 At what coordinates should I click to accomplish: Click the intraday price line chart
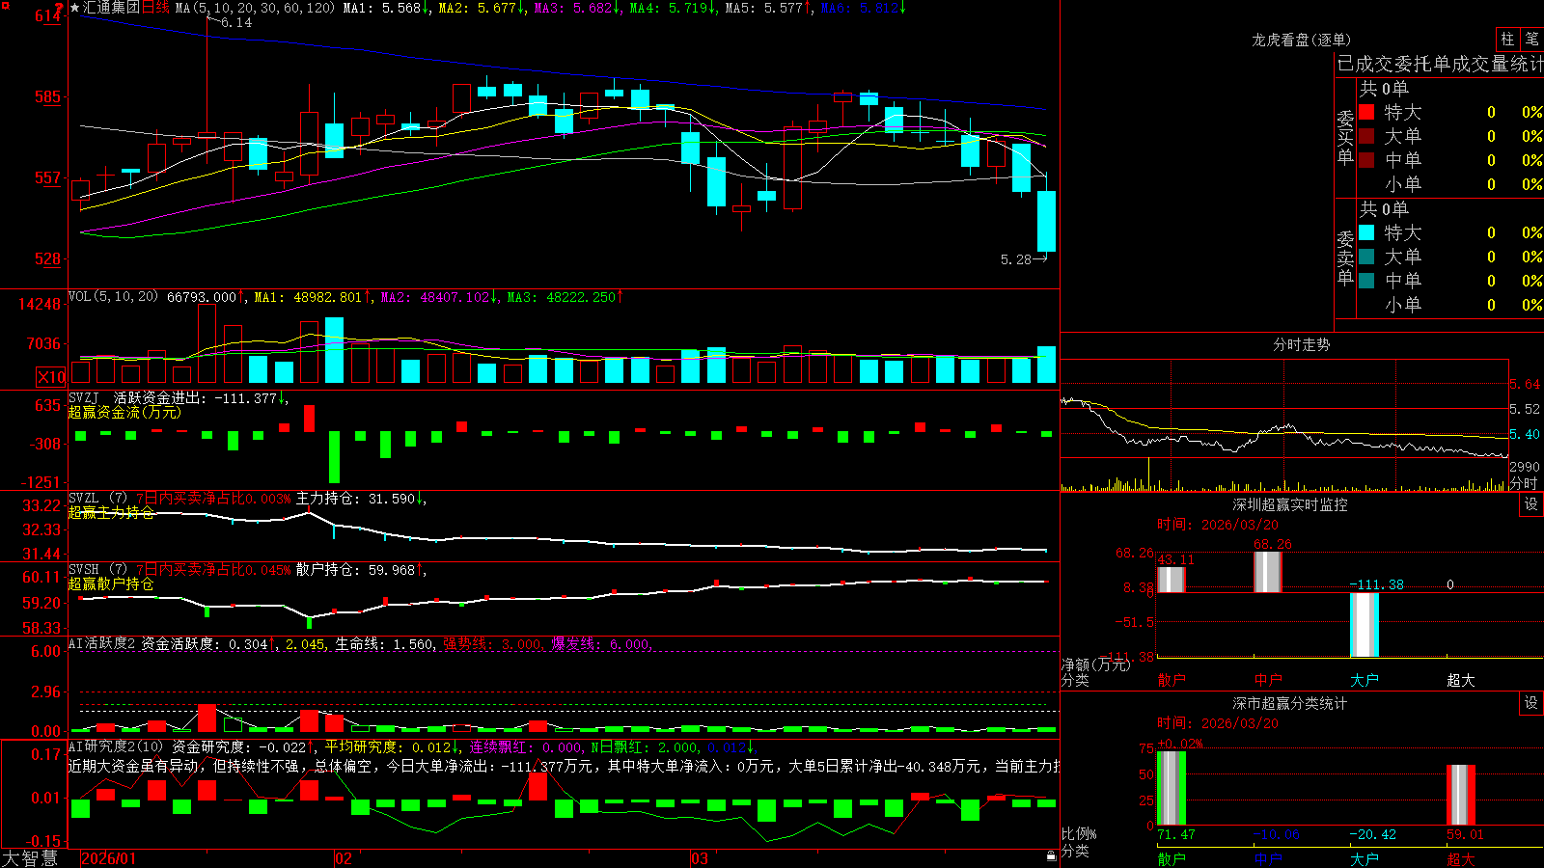point(1283,425)
